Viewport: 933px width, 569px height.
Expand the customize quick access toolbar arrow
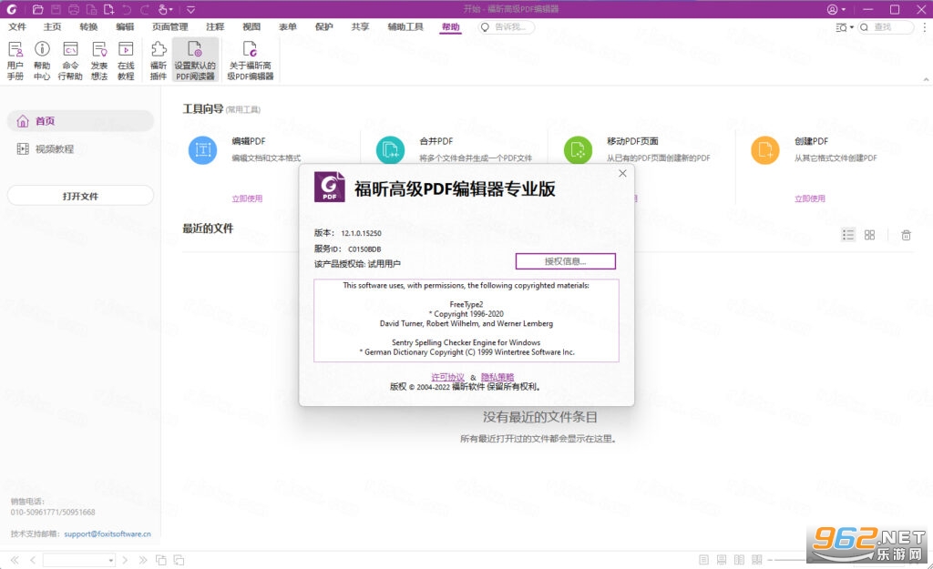pyautogui.click(x=190, y=9)
